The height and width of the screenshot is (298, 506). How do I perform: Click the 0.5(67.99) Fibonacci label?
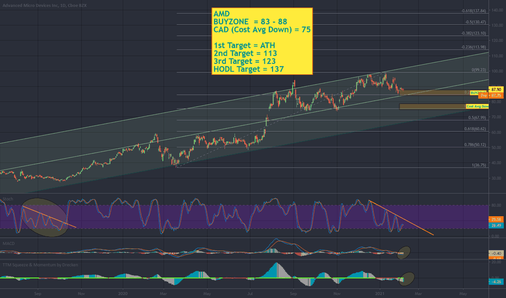477,118
